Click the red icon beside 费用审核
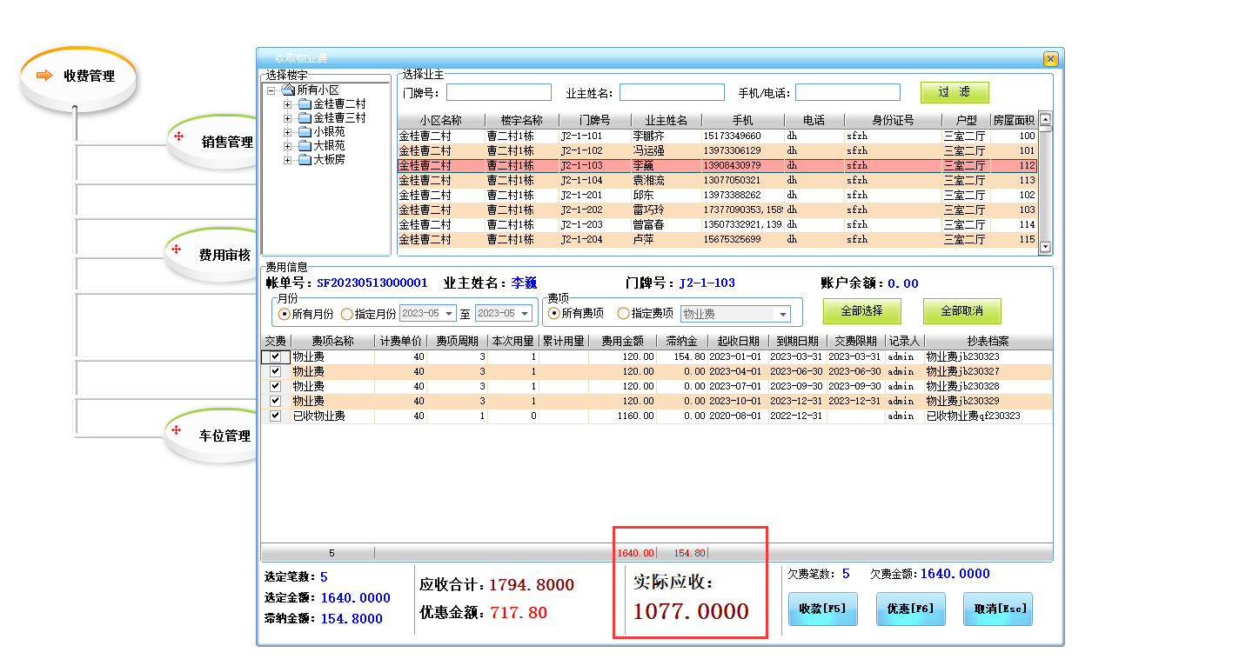The image size is (1246, 659). click(176, 250)
